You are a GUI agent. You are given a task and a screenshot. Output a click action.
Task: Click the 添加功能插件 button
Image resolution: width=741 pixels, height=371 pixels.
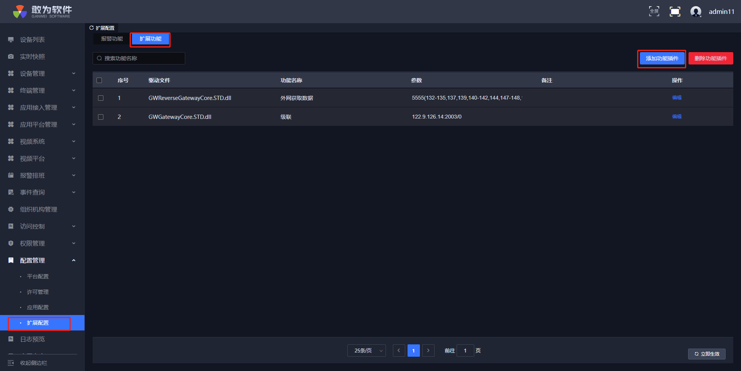click(x=662, y=59)
